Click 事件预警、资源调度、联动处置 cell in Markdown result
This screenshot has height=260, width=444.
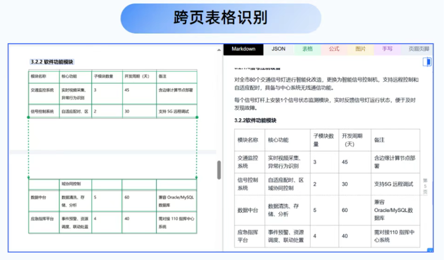pyautogui.click(x=287, y=236)
